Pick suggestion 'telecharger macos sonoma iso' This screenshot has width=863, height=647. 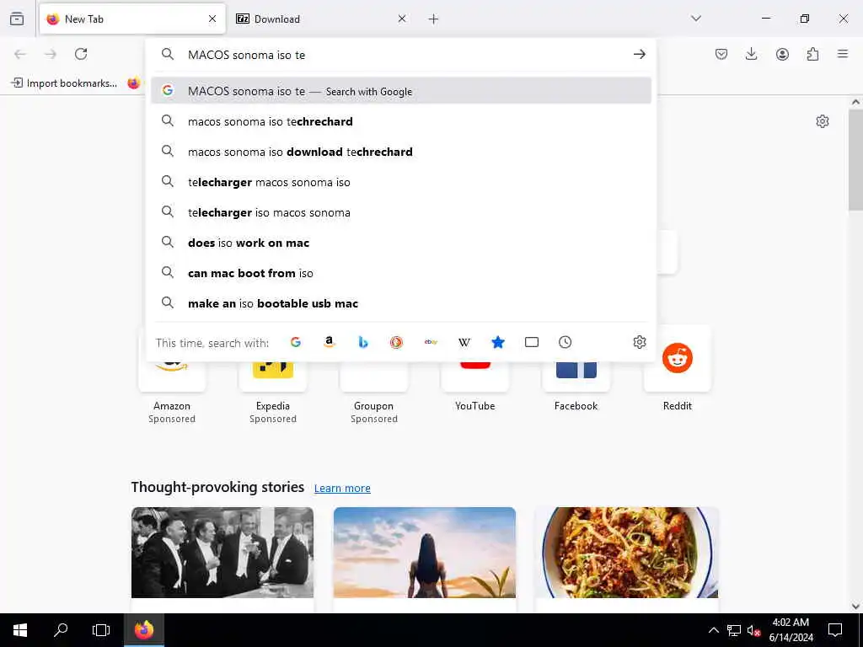click(400, 182)
